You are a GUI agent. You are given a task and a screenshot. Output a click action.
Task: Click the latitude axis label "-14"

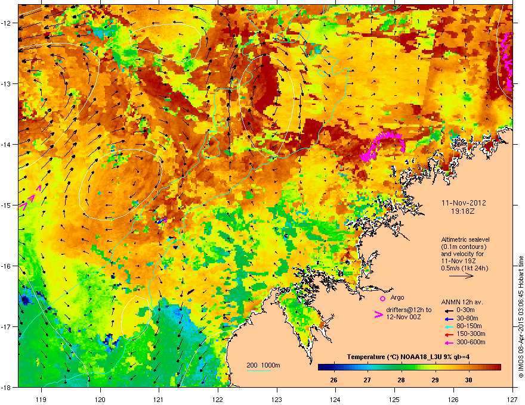7,145
